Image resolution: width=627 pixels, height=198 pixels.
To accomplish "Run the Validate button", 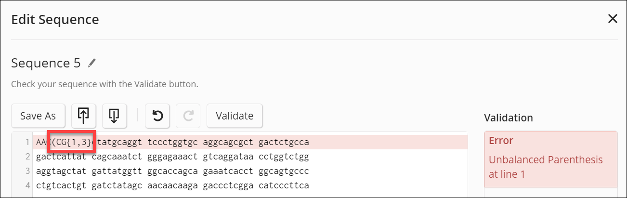I will coord(235,116).
